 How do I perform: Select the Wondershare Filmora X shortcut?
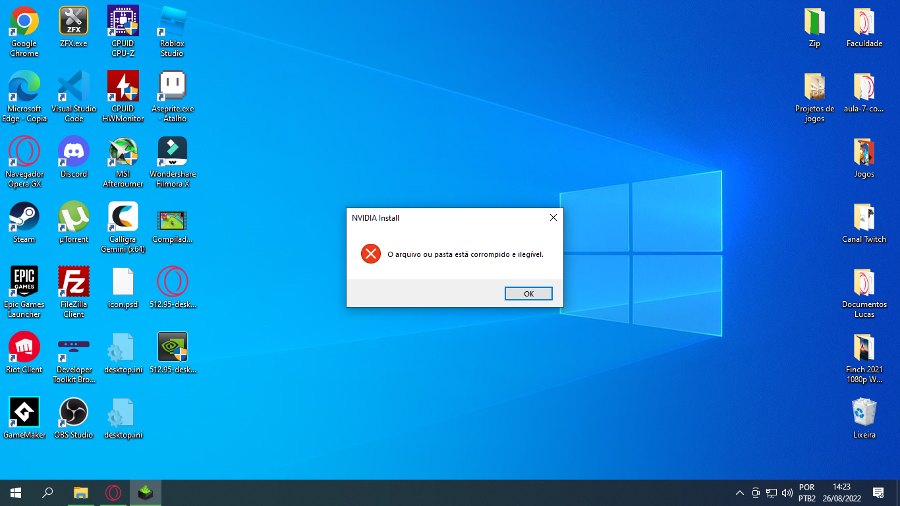173,162
